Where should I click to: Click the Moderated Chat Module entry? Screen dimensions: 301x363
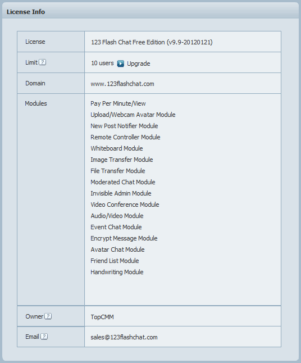123,182
